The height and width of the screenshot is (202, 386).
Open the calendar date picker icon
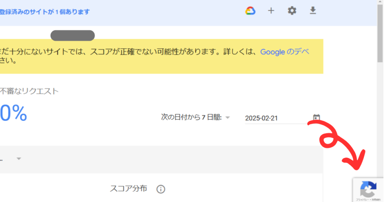(316, 118)
